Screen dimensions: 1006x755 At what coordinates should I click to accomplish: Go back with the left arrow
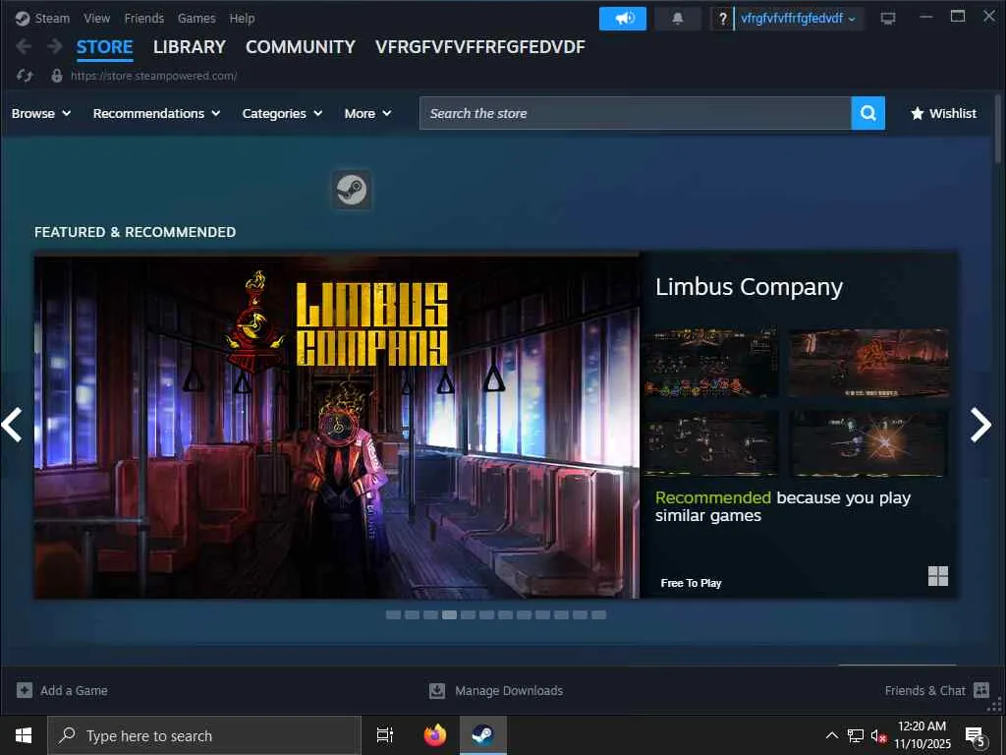click(24, 46)
